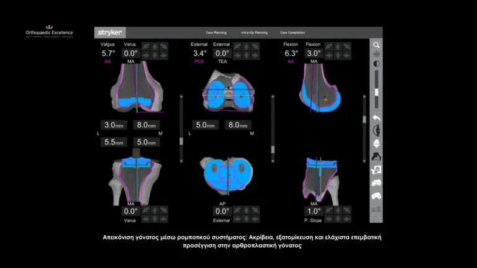477x268 pixels.
Task: Click scrollbar beside the axial femur view
Action: click(273, 129)
